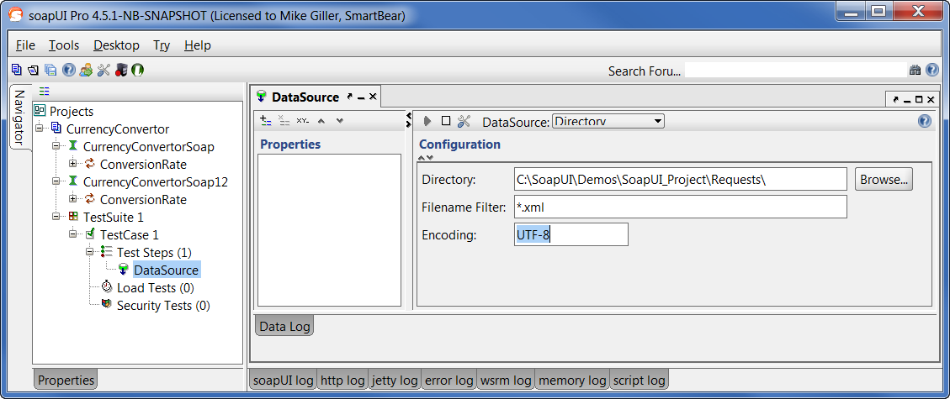The height and width of the screenshot is (399, 950).
Task: Click the square stop icon in DataSource toolbar
Action: [x=446, y=121]
